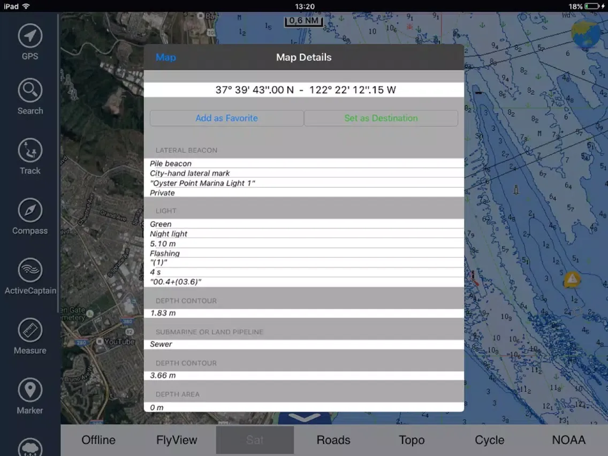Set location as Destination
Image resolution: width=608 pixels, height=456 pixels.
point(381,118)
